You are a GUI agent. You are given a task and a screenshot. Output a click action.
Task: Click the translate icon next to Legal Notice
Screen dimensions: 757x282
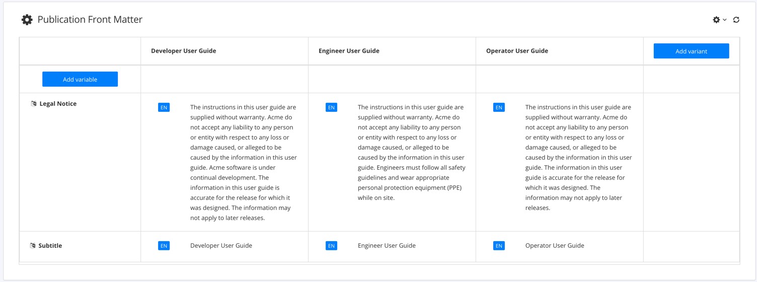click(33, 104)
